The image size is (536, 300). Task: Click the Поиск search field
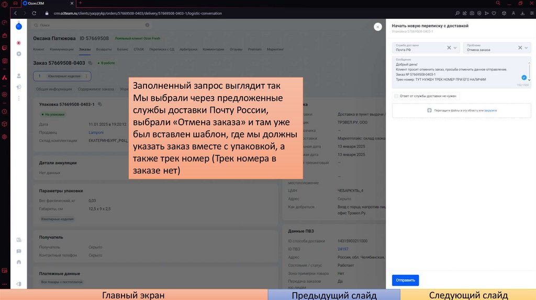coord(92,25)
